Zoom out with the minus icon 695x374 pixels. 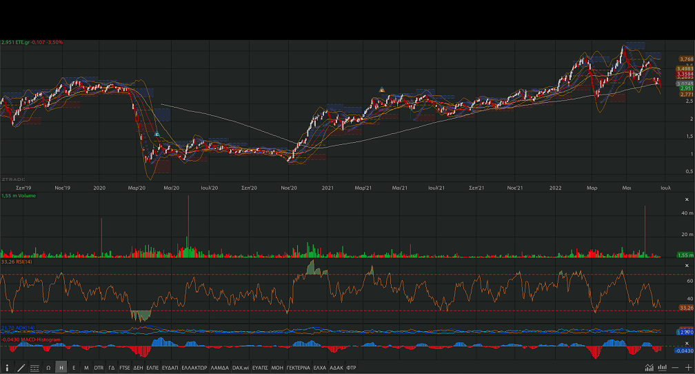point(675,368)
